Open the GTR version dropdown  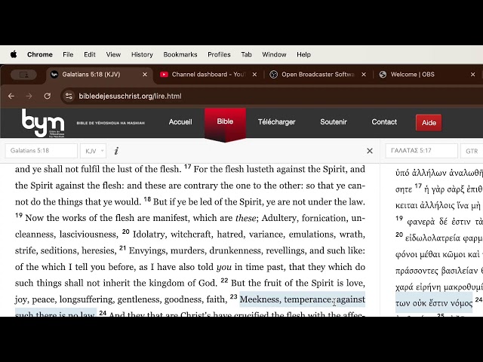(472, 151)
